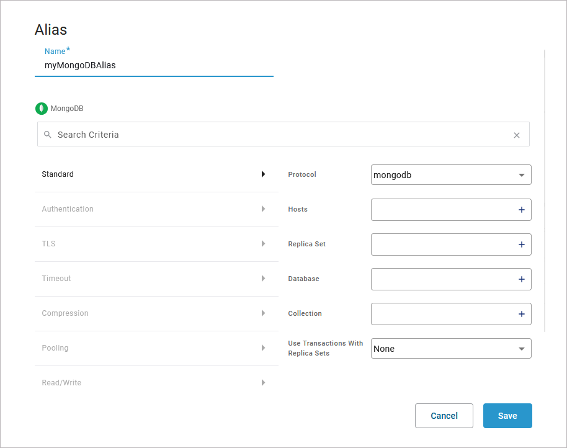This screenshot has width=567, height=448.
Task: Select the Read/Write category
Action: pos(61,383)
